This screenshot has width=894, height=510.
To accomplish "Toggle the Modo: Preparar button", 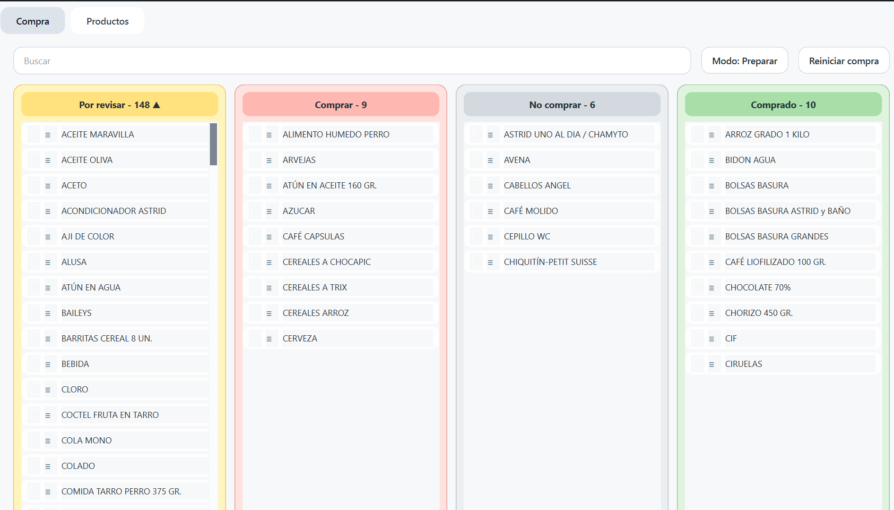I will click(745, 61).
